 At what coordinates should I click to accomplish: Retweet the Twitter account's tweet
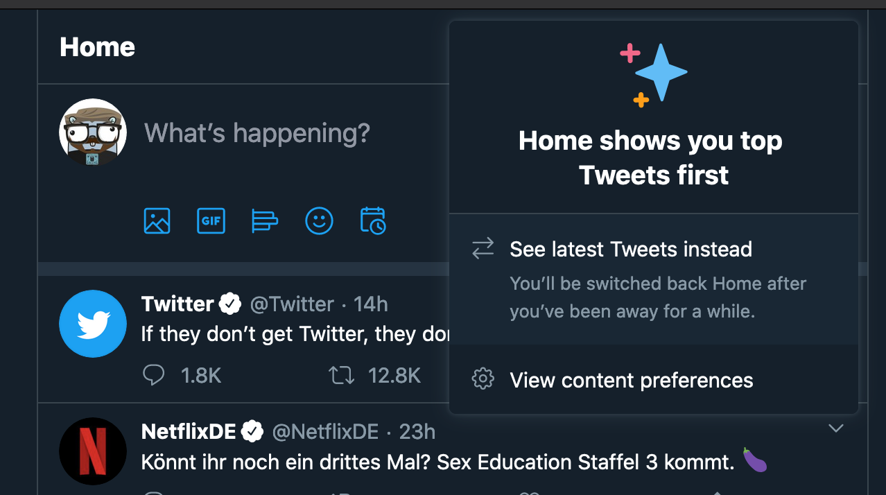click(341, 376)
